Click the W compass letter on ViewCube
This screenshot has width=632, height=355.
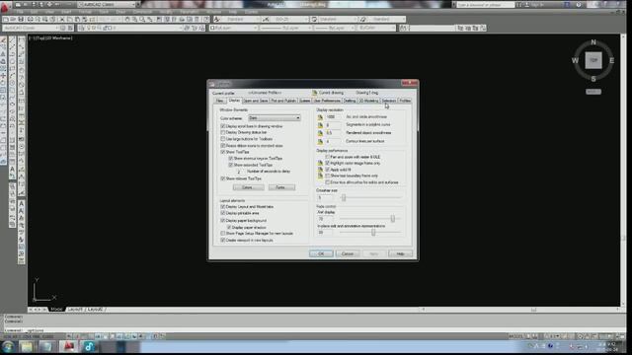[x=575, y=61]
